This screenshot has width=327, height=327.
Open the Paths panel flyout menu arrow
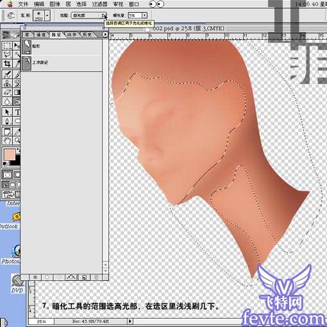click(105, 34)
